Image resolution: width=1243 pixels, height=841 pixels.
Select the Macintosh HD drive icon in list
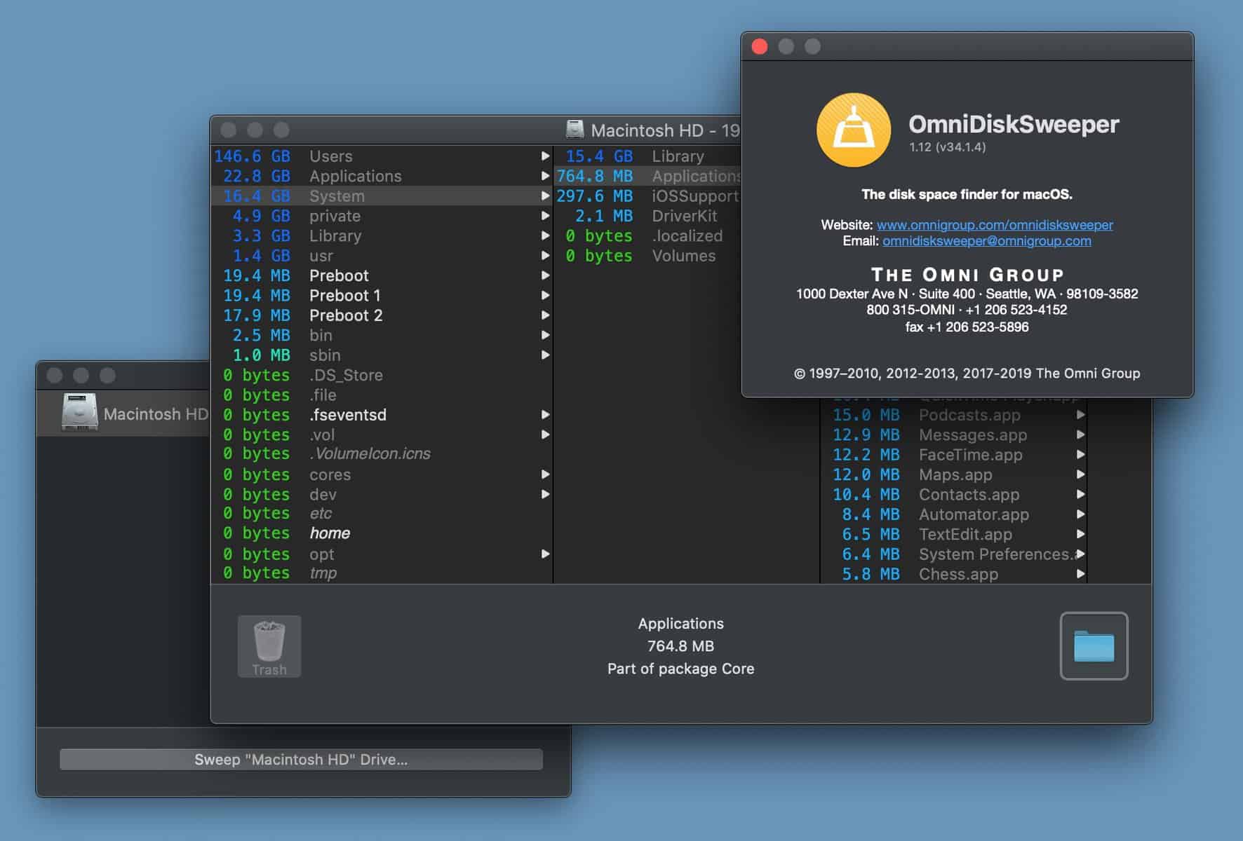pos(80,412)
